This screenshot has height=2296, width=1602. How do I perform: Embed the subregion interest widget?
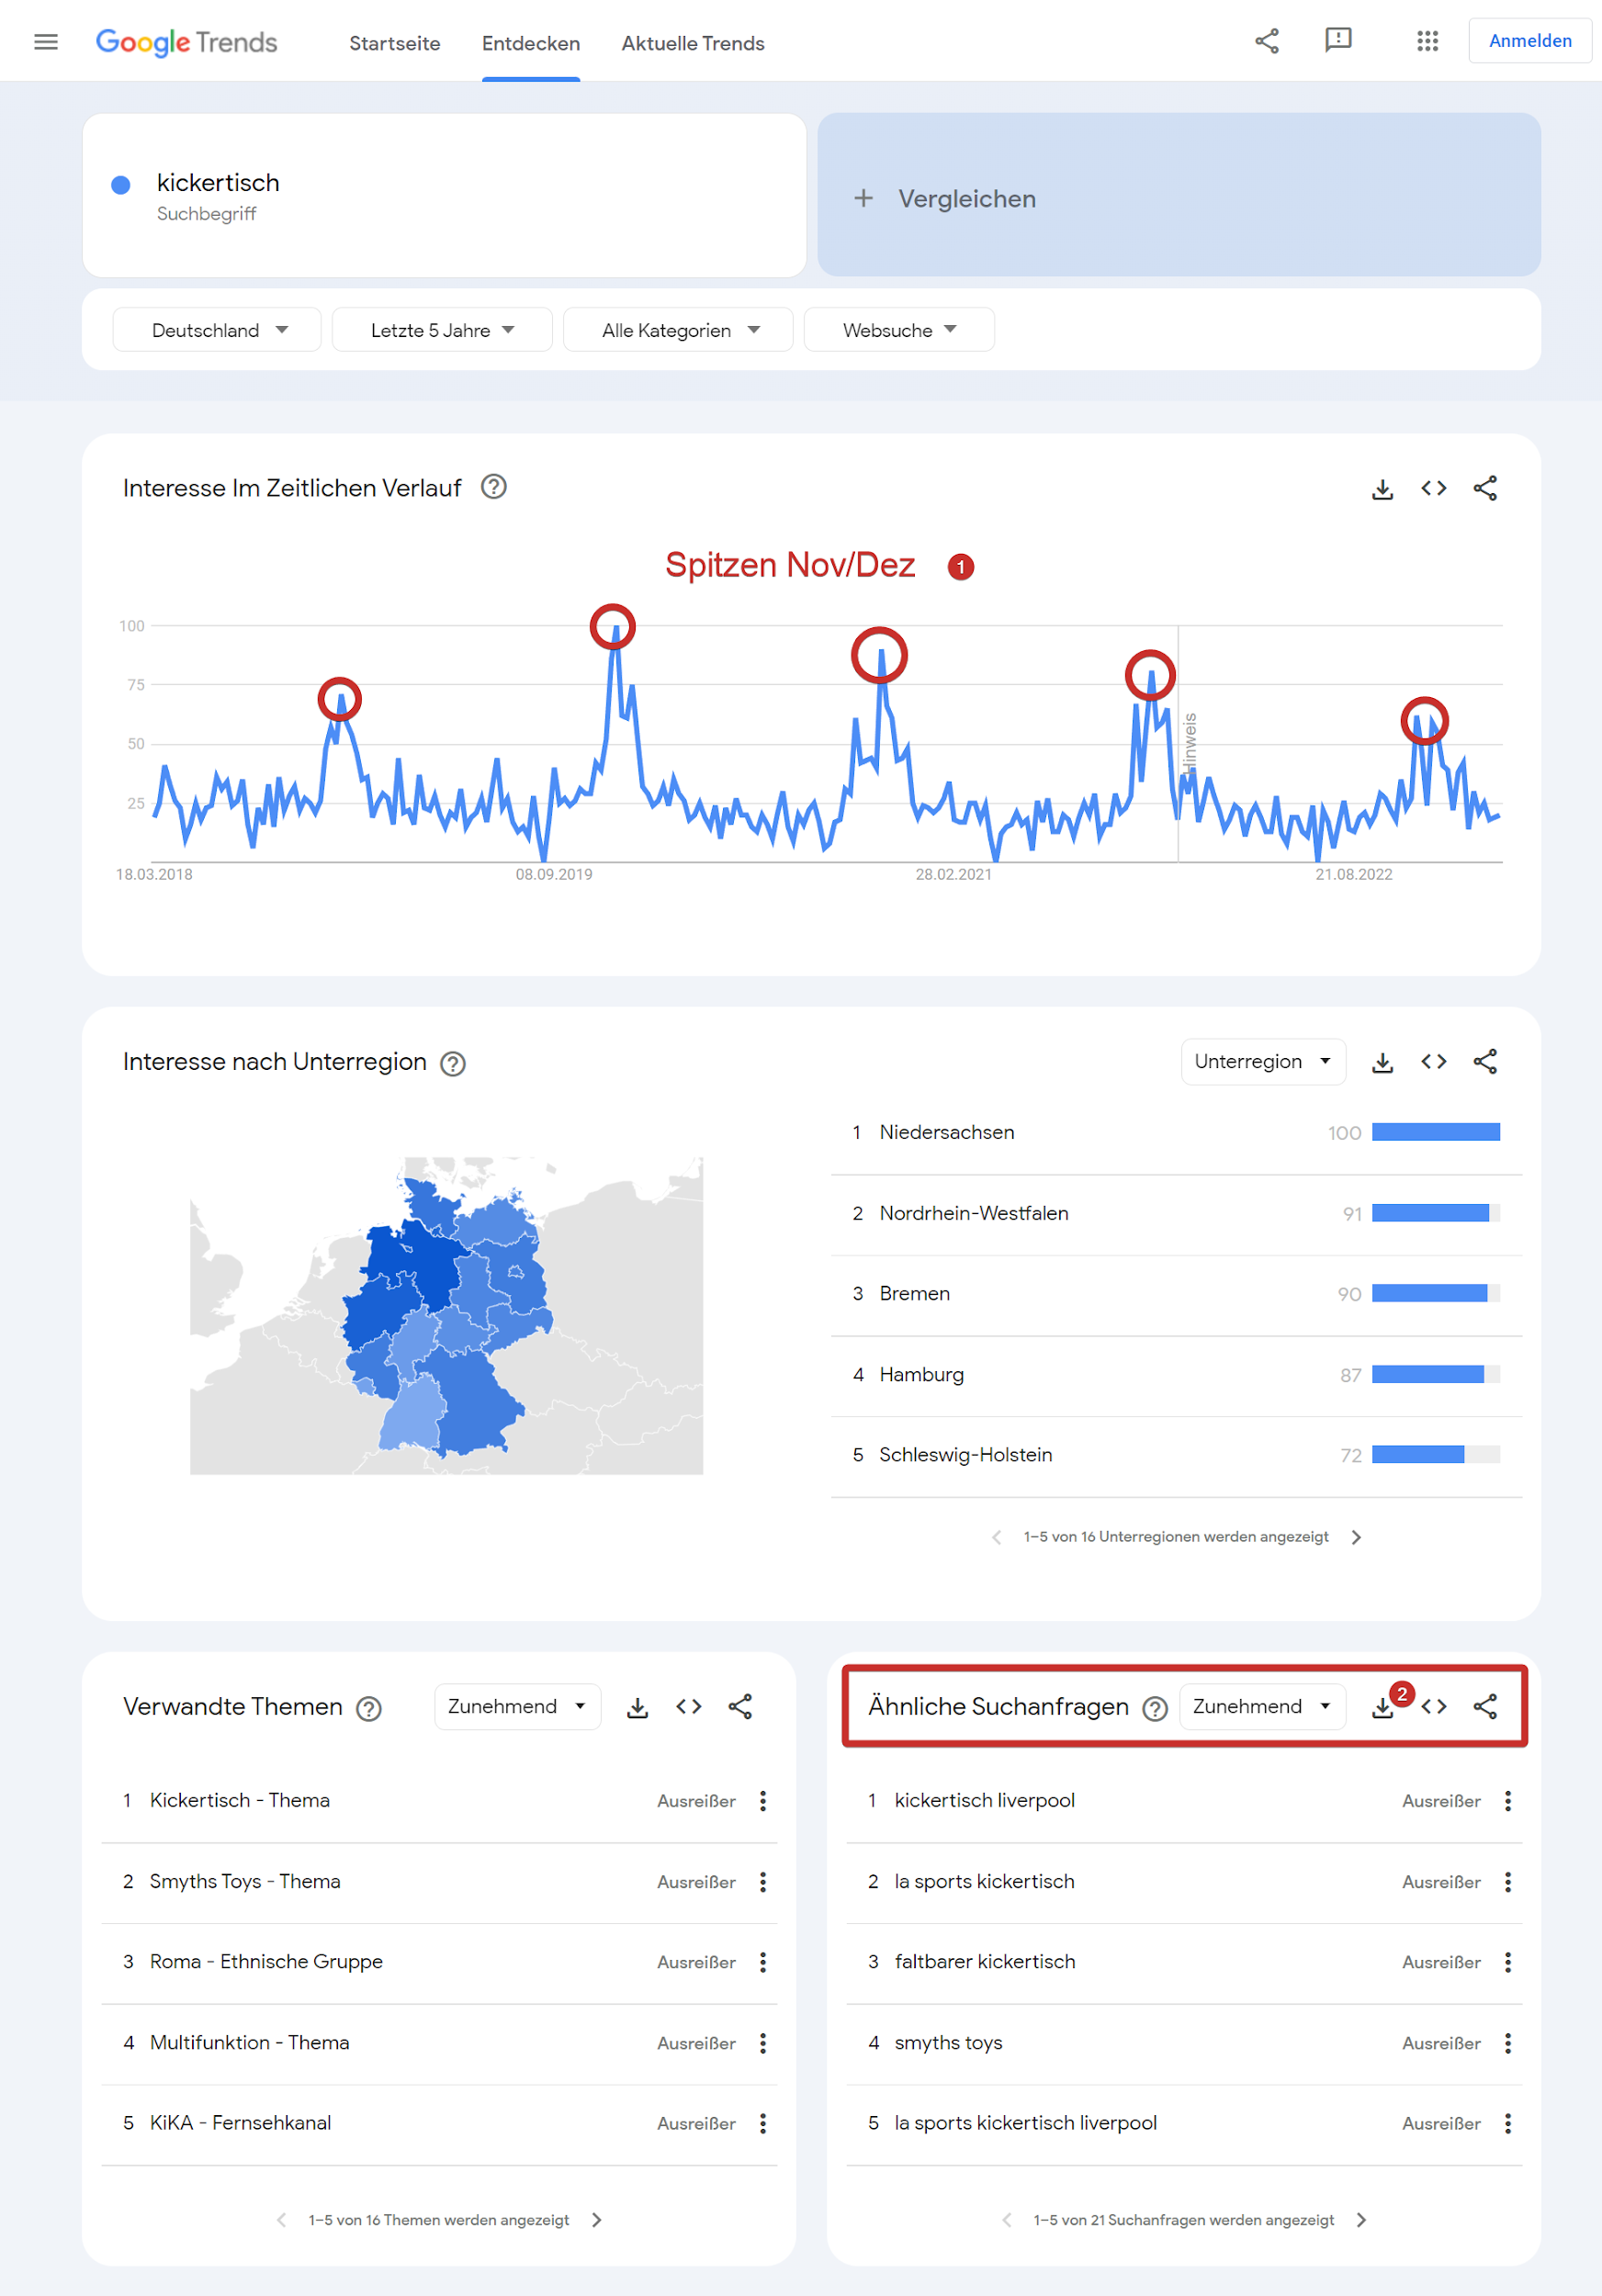point(1434,1061)
